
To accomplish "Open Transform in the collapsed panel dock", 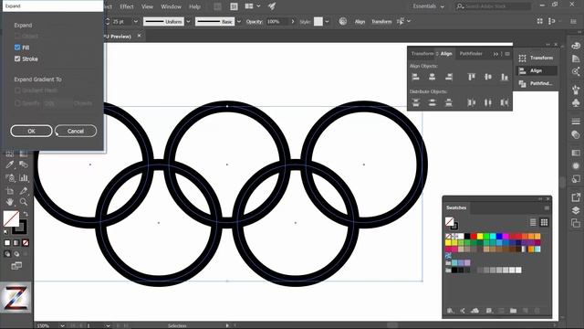I will 537,58.
